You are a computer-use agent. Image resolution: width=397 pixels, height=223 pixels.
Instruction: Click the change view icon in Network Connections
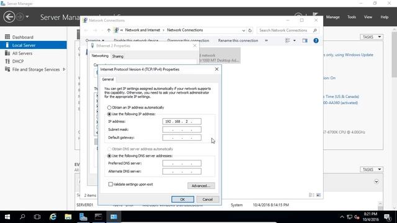click(287, 40)
